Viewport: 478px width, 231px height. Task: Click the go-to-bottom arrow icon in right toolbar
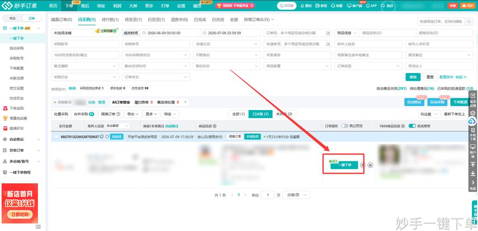coord(473,174)
